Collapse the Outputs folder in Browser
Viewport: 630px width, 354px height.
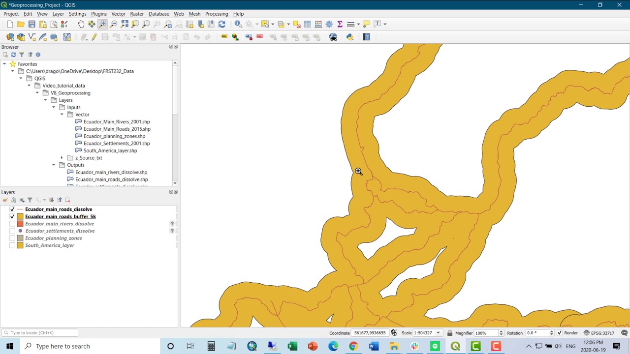[54, 165]
